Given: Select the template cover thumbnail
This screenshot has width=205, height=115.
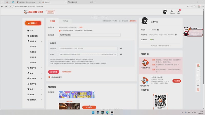Looking at the screenshot, I should (69, 106).
